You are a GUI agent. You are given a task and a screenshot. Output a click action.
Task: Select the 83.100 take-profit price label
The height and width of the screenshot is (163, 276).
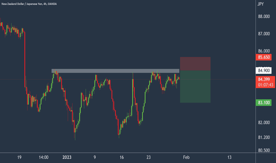pyautogui.click(x=264, y=103)
